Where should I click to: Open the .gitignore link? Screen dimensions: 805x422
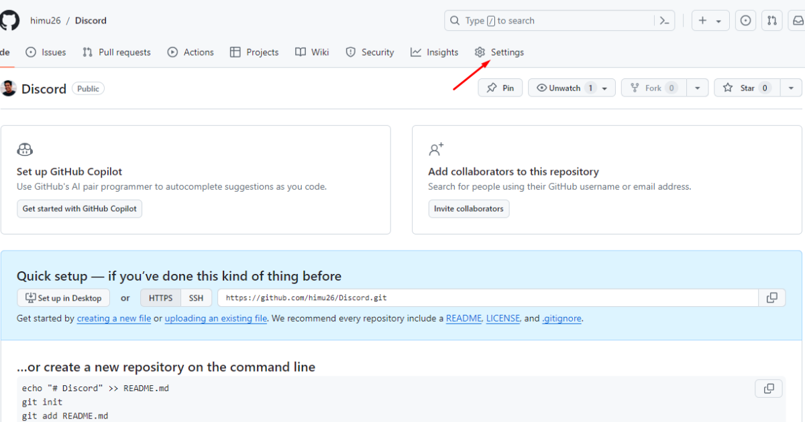(x=562, y=319)
